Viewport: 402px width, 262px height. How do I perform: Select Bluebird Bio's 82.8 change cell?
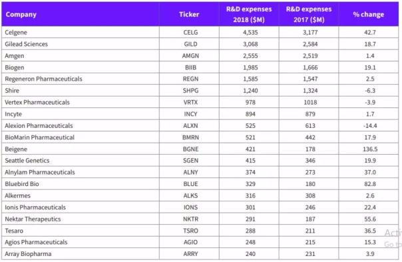pyautogui.click(x=370, y=184)
